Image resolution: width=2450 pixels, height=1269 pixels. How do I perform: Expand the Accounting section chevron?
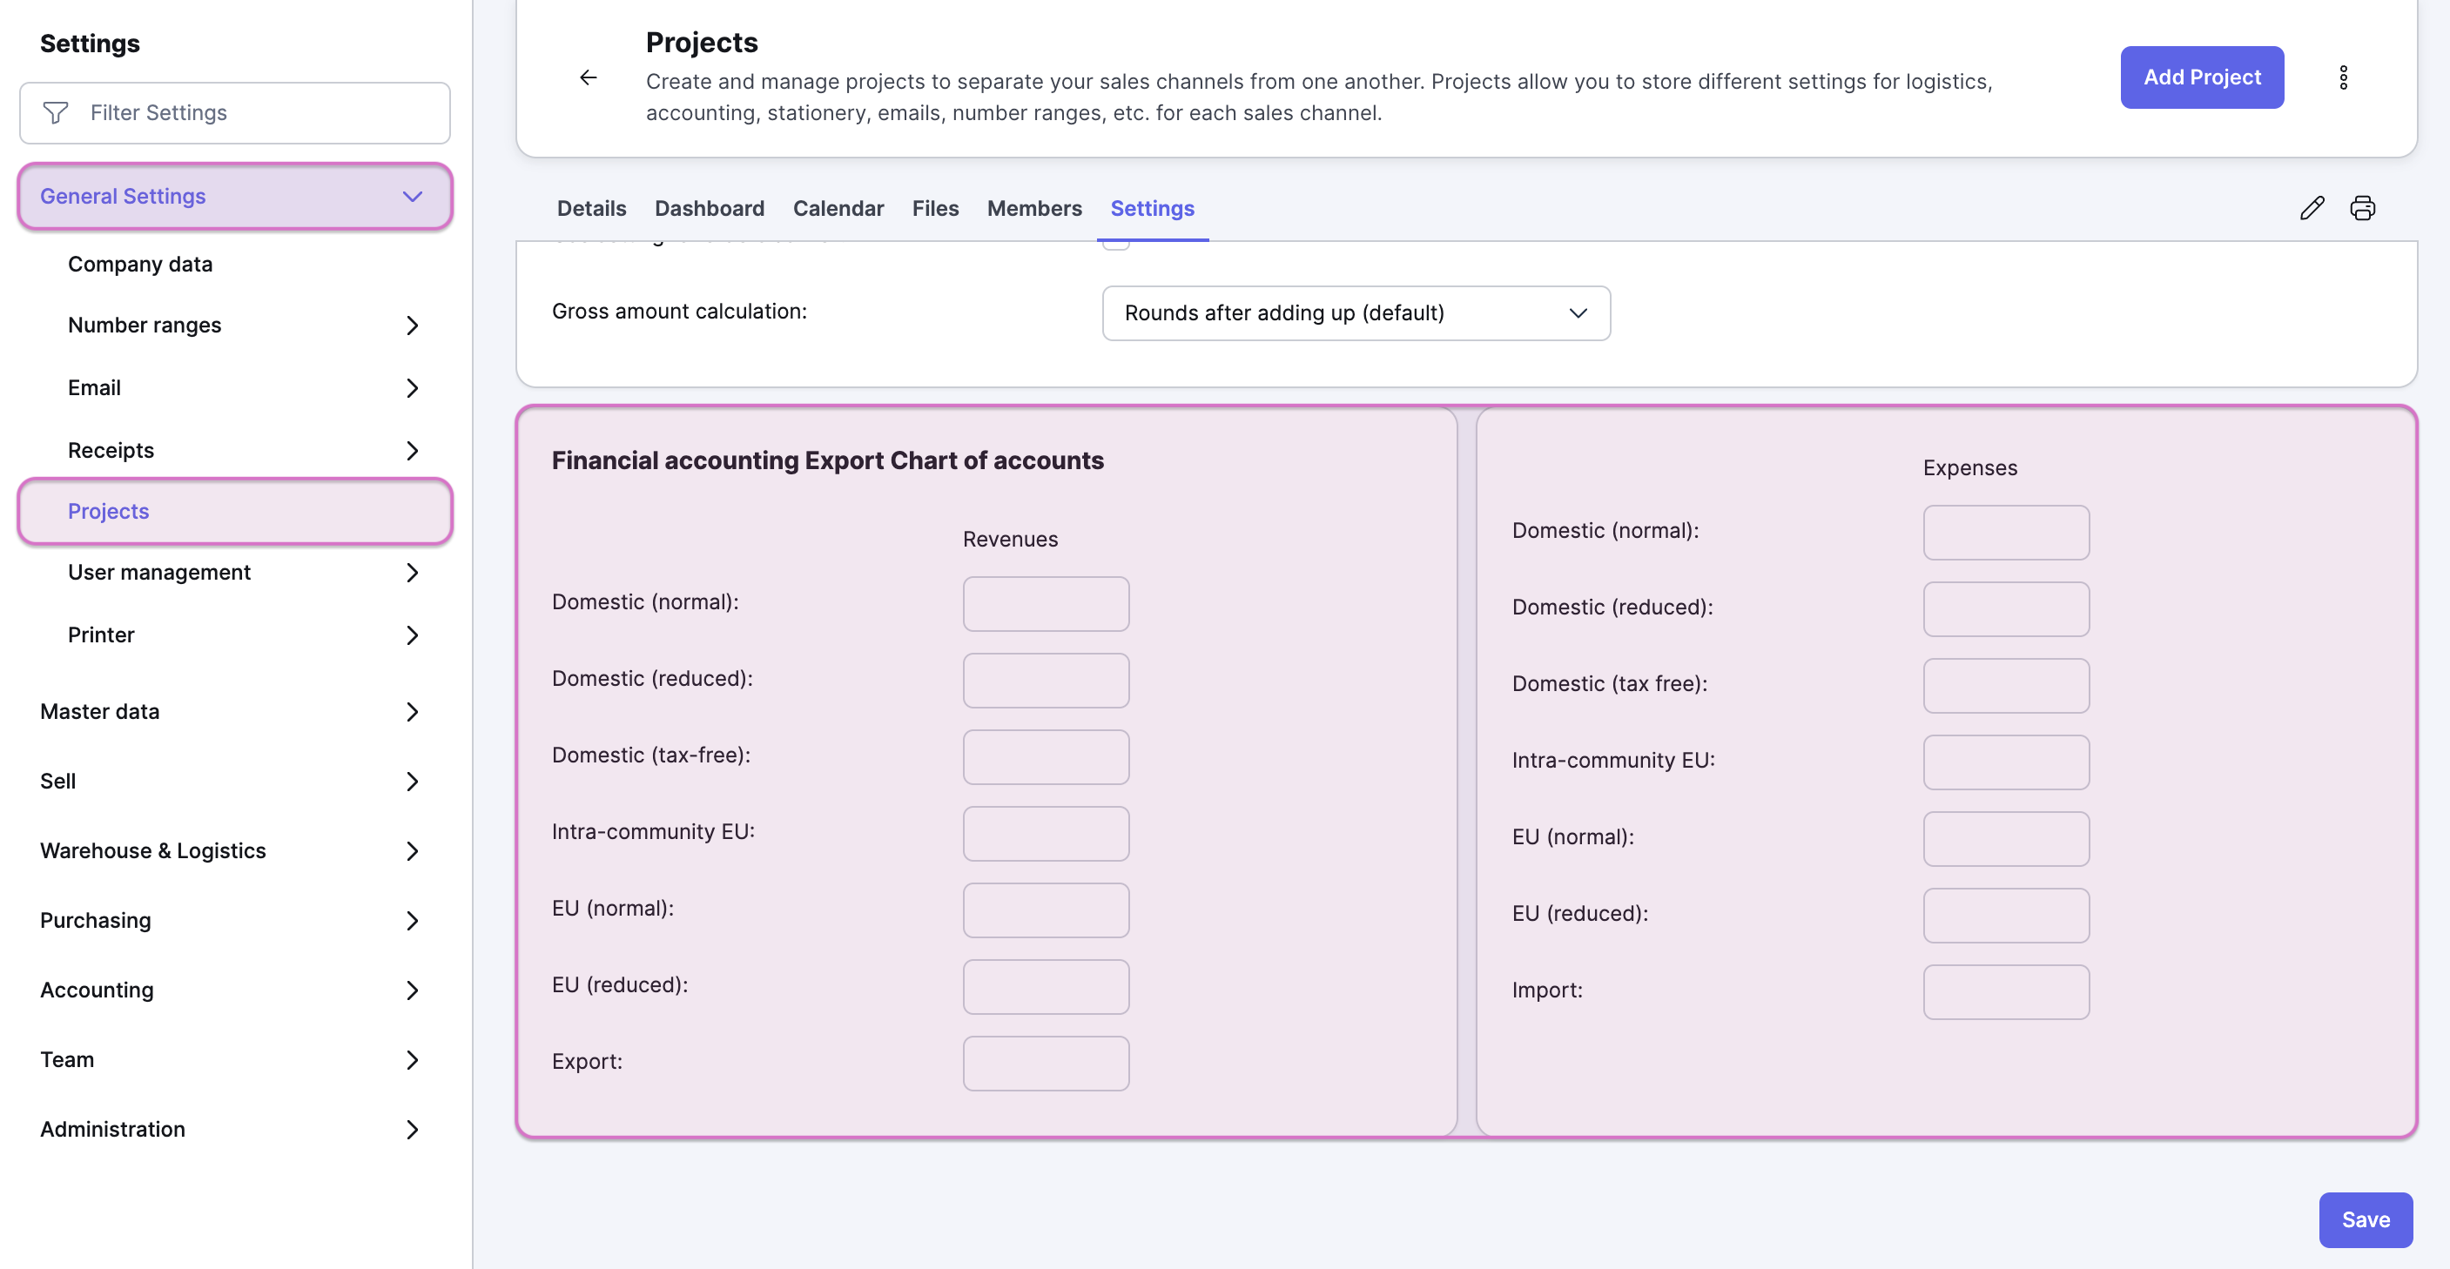412,990
